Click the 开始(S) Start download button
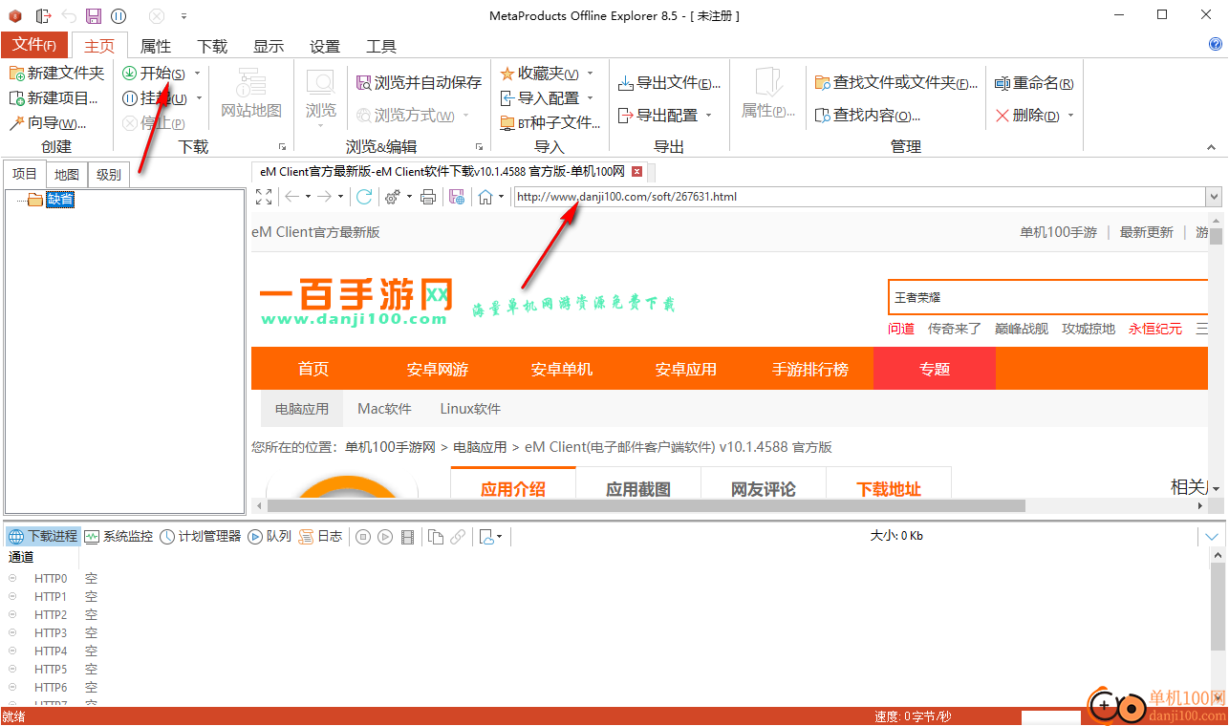The image size is (1229, 726). click(154, 74)
